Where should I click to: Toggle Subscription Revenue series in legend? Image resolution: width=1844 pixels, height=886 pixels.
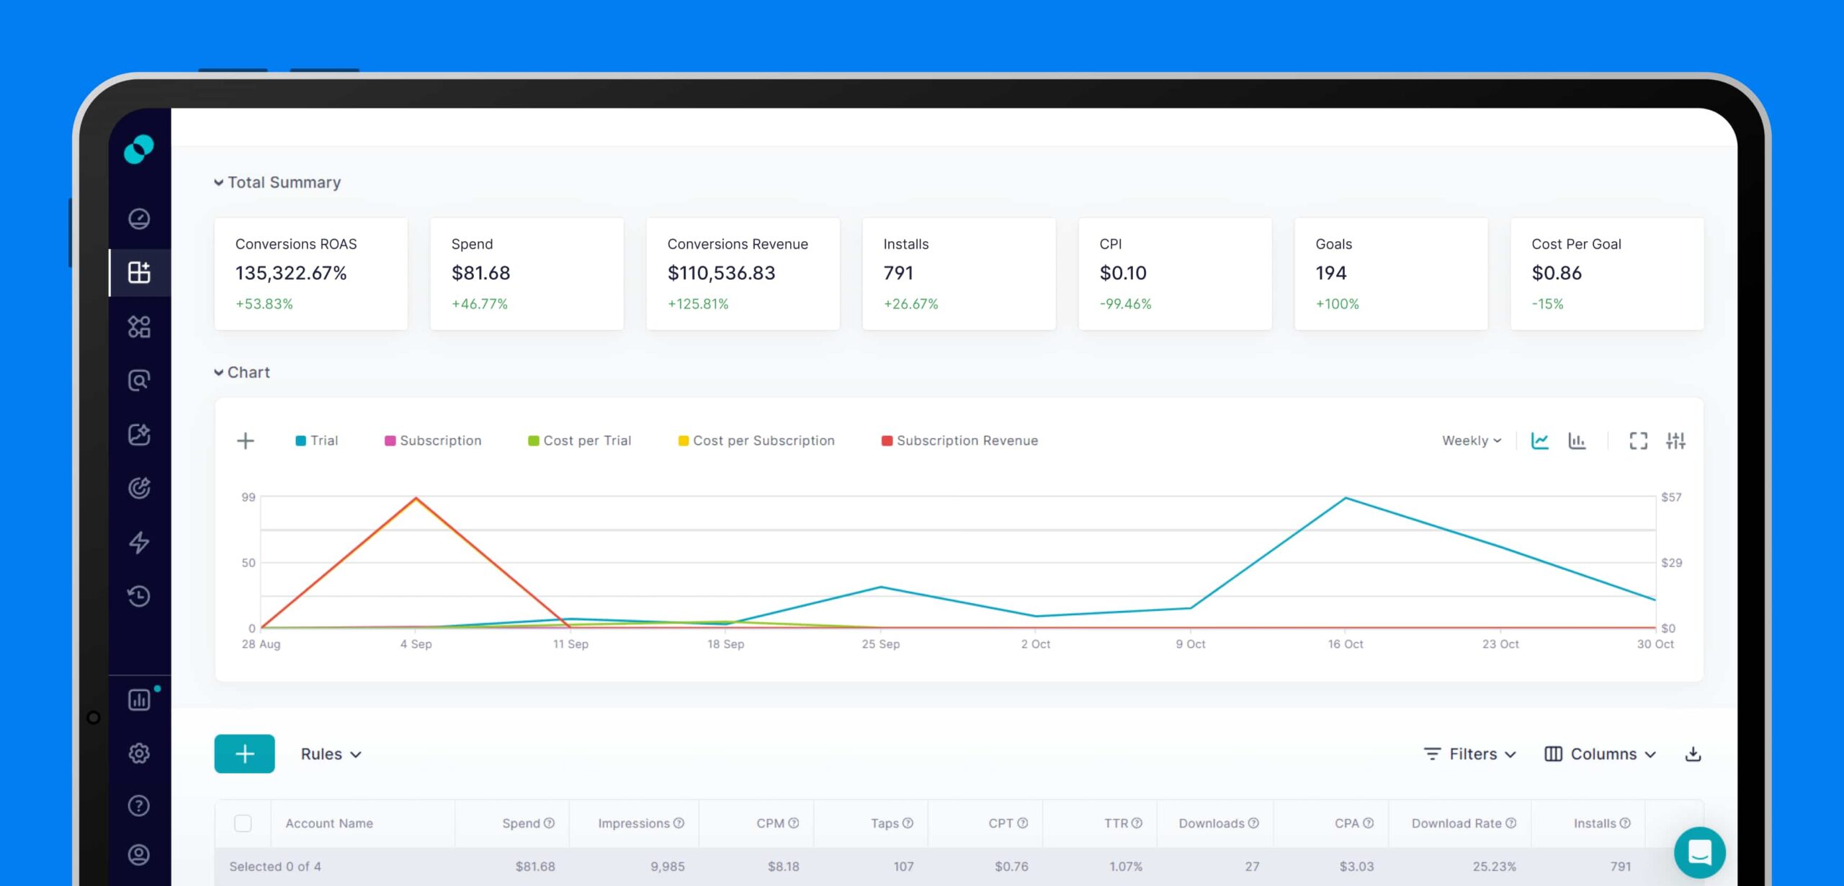(x=959, y=440)
